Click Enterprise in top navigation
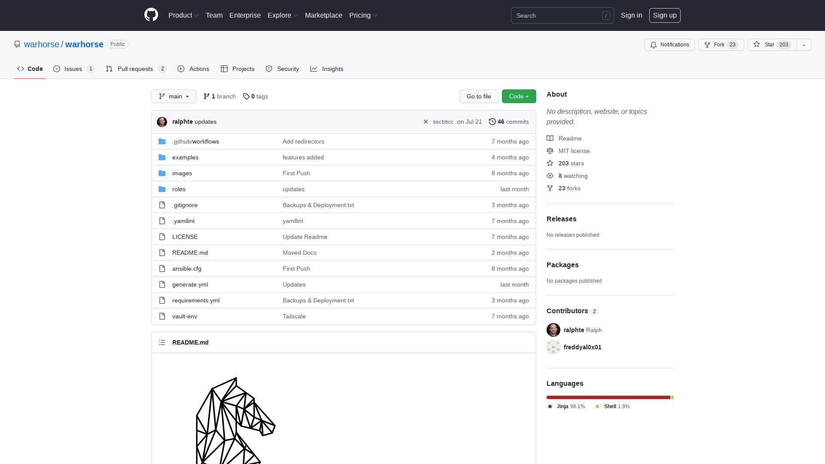The width and height of the screenshot is (825, 464). tap(245, 15)
